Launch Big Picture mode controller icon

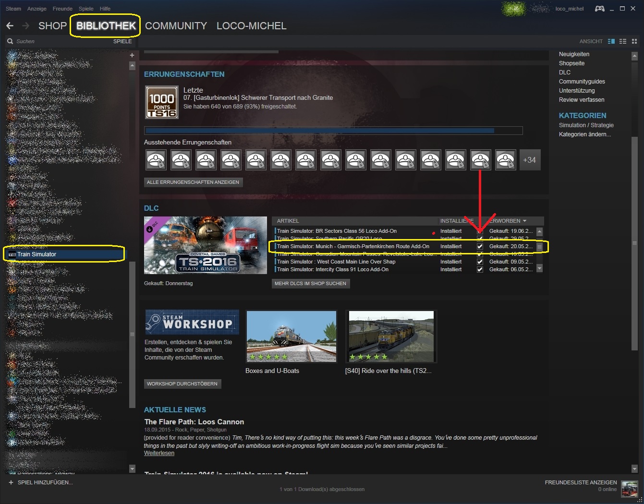tap(600, 9)
